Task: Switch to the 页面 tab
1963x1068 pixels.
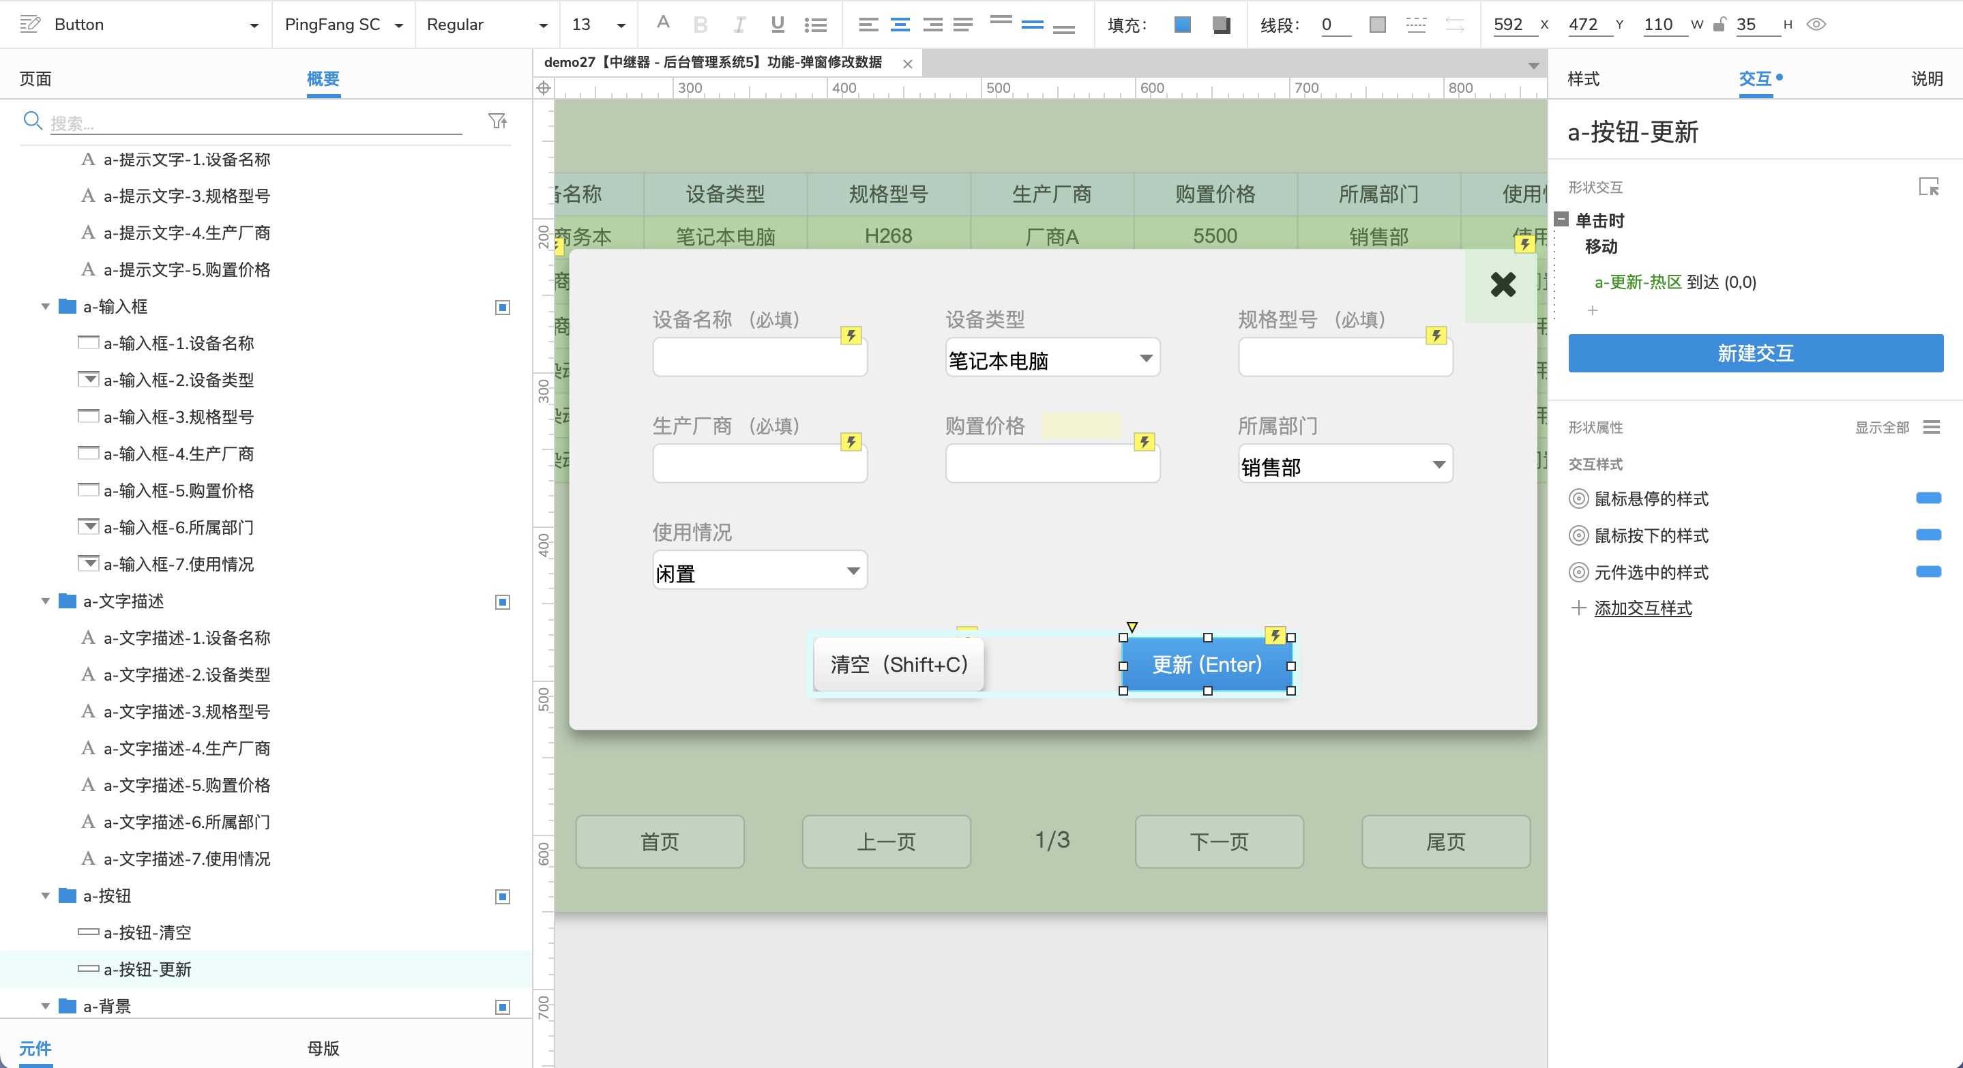Action: (x=35, y=78)
